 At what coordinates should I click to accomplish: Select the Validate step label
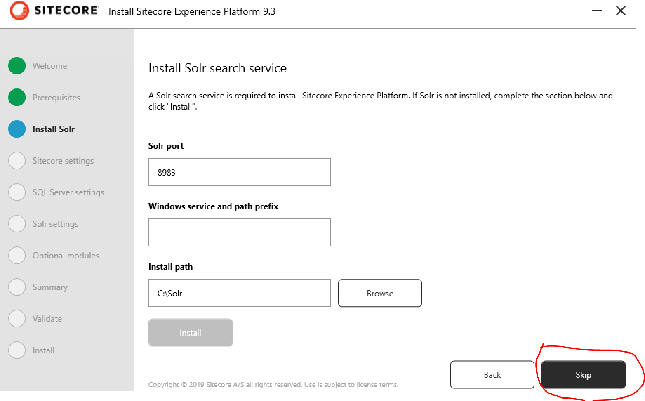(47, 319)
